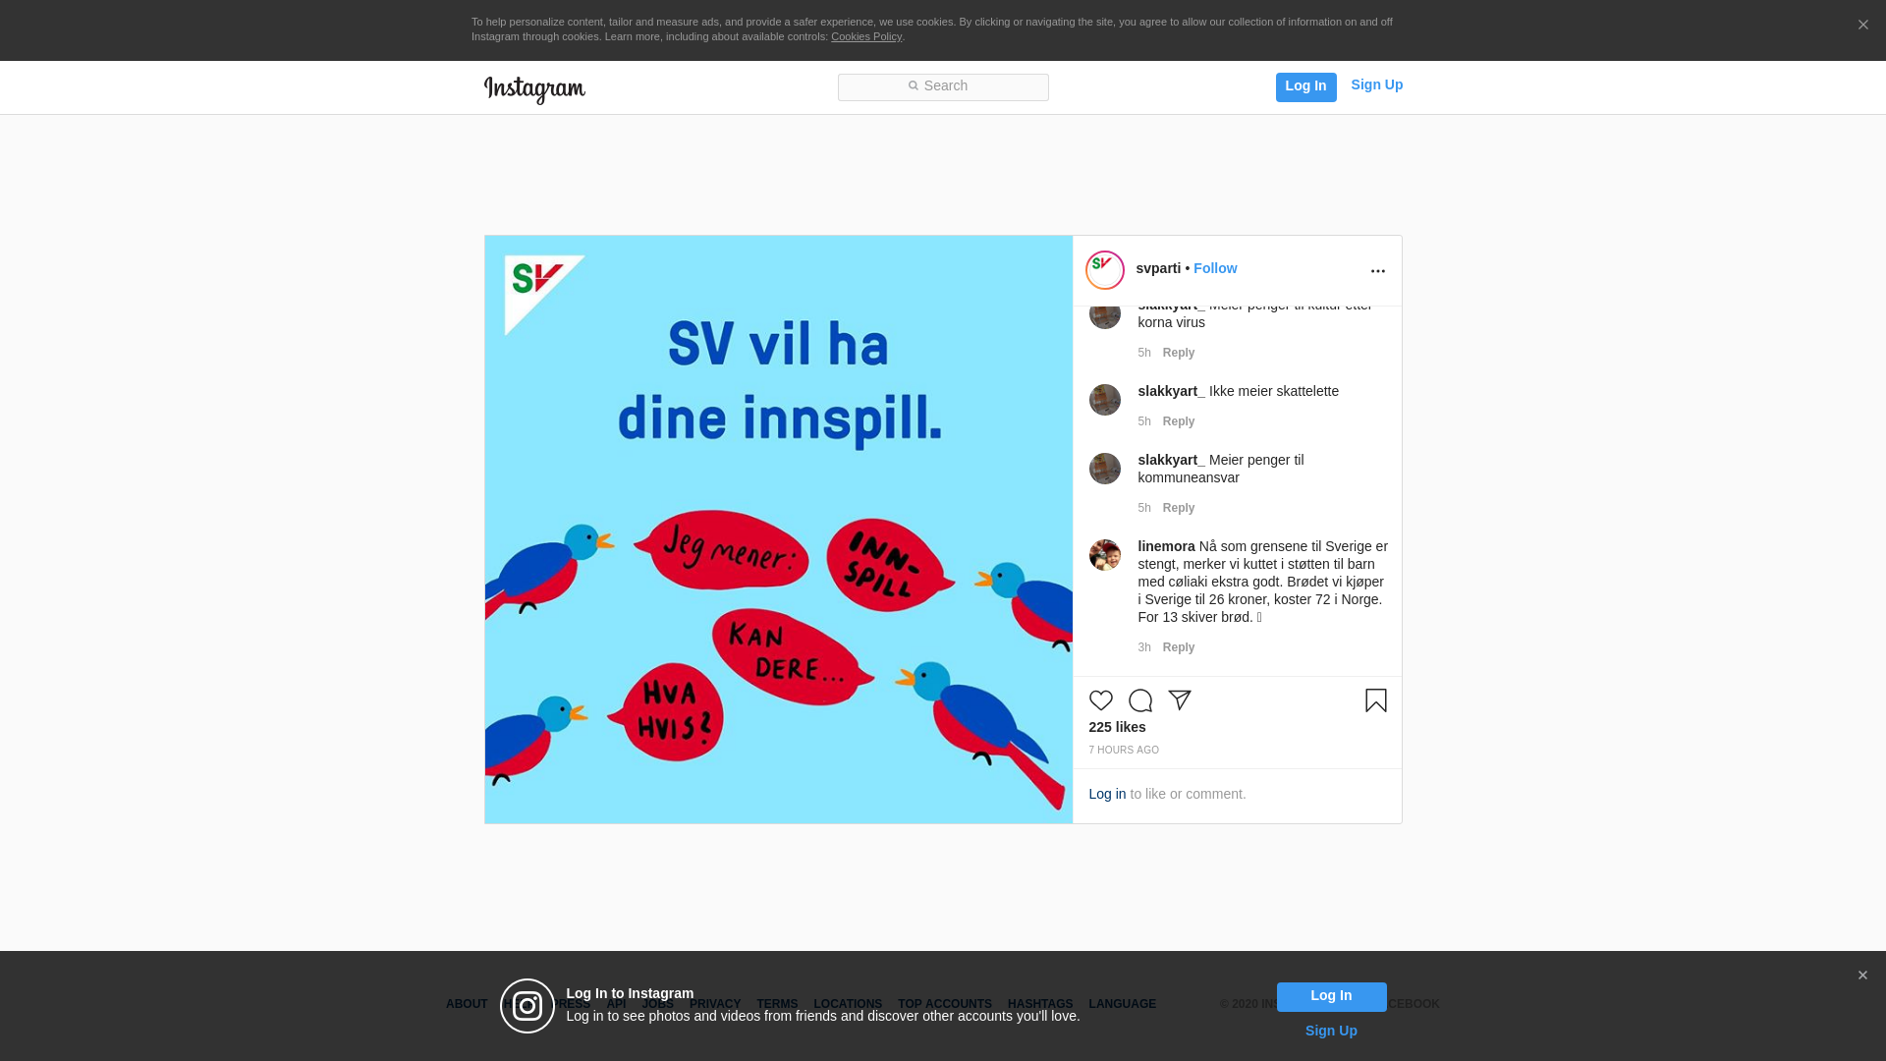
Task: Reply to the "Ikke meier skattelette" comment
Action: point(1179,421)
